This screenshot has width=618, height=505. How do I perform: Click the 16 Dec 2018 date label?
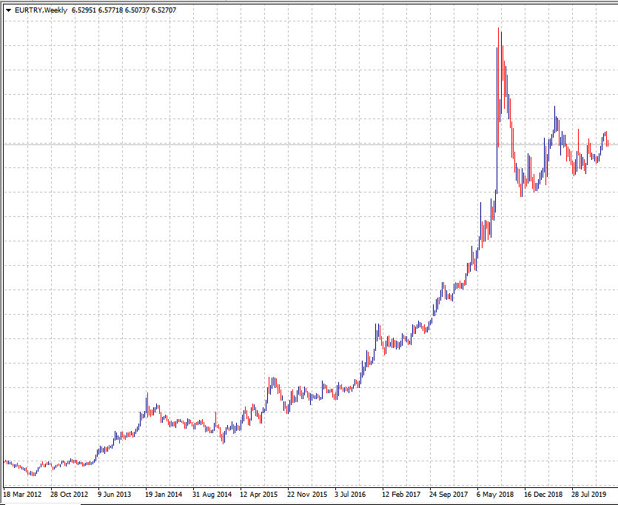point(543,495)
